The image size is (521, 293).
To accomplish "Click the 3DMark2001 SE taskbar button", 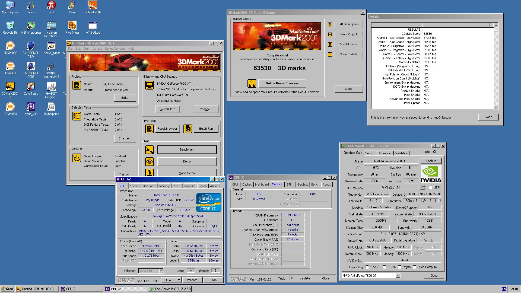I will coord(37,289).
